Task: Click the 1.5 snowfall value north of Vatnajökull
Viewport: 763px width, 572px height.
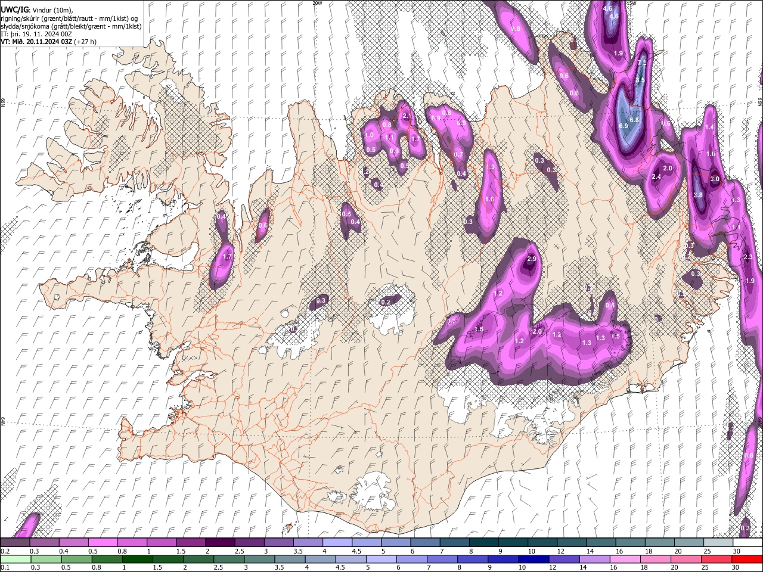Action: [x=616, y=336]
